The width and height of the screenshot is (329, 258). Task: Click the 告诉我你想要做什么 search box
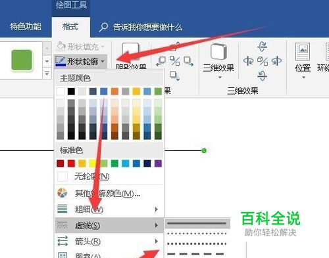(147, 28)
